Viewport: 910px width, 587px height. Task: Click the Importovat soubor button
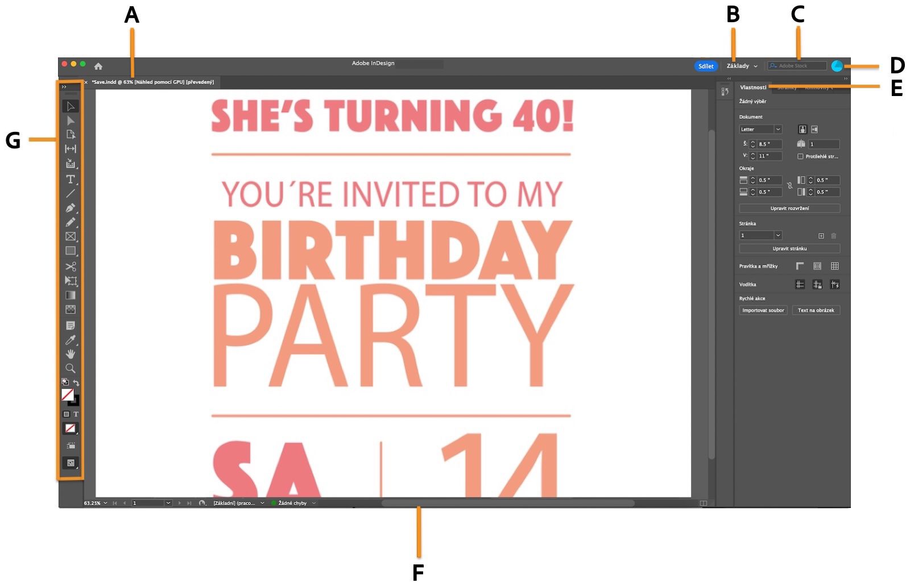tap(763, 310)
